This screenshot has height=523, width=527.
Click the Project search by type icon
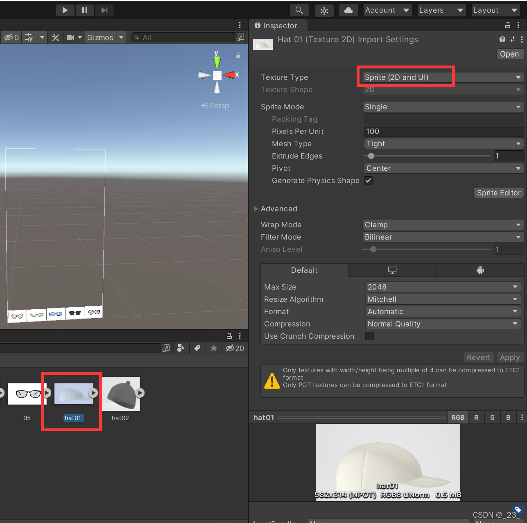181,348
